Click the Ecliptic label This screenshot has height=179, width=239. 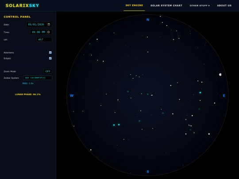[8, 58]
